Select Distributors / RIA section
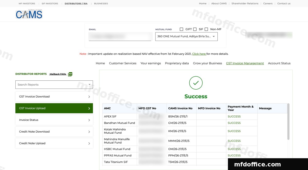This screenshot has width=308, height=170. [x=76, y=4]
